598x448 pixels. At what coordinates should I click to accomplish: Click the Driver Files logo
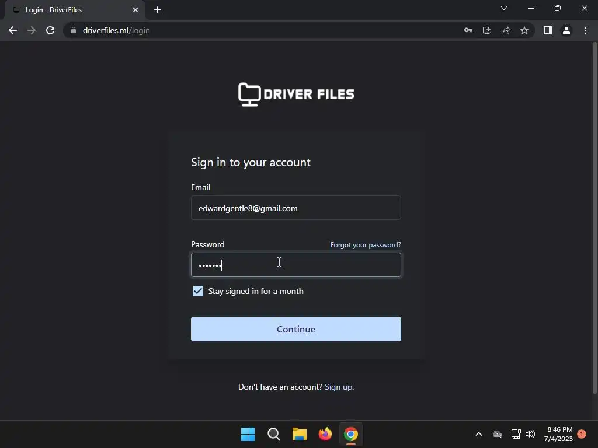(296, 94)
